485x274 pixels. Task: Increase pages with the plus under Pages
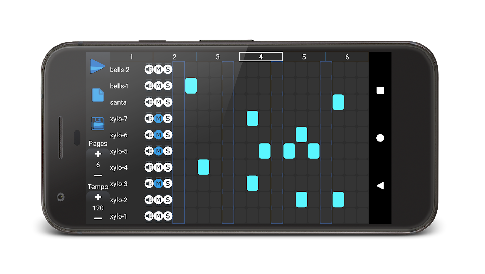(98, 154)
